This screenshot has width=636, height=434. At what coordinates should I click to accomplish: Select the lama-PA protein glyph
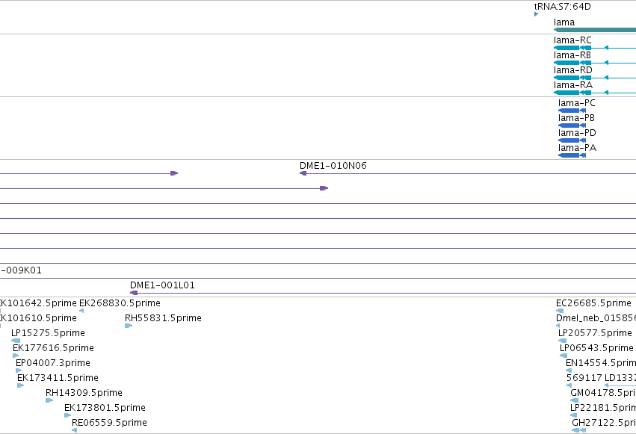(x=572, y=155)
